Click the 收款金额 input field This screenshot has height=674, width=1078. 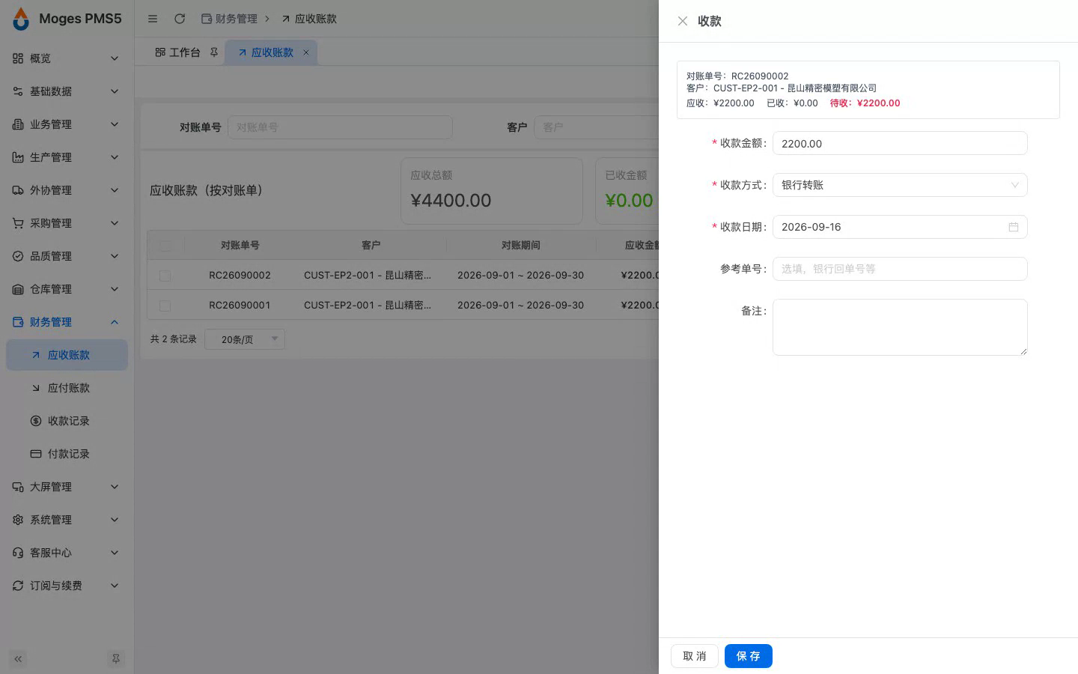point(900,143)
